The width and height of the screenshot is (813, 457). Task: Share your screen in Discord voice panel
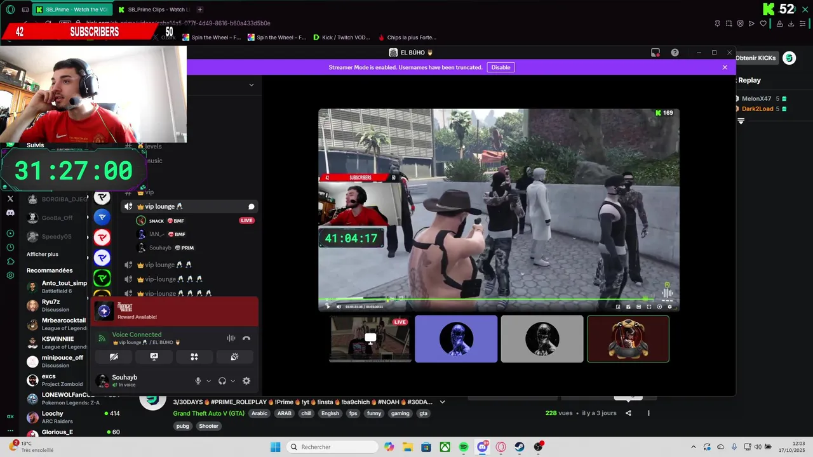pos(154,357)
